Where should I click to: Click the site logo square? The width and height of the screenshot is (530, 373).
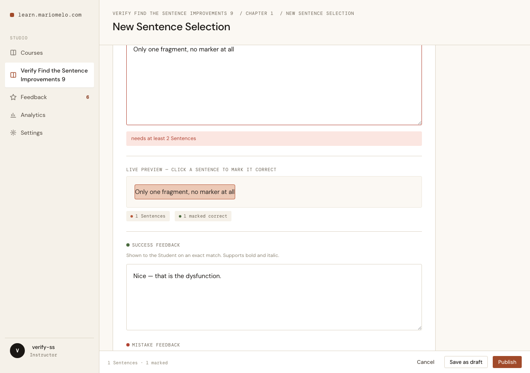coord(12,15)
